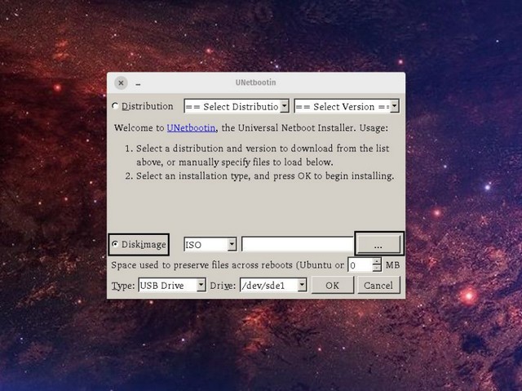Focus the disk image file path field
Image resolution: width=522 pixels, height=391 pixels.
(297, 244)
